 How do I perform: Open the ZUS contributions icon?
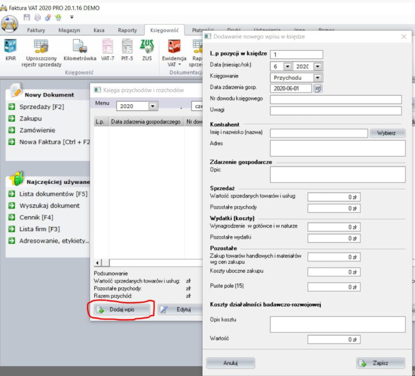pyautogui.click(x=147, y=50)
